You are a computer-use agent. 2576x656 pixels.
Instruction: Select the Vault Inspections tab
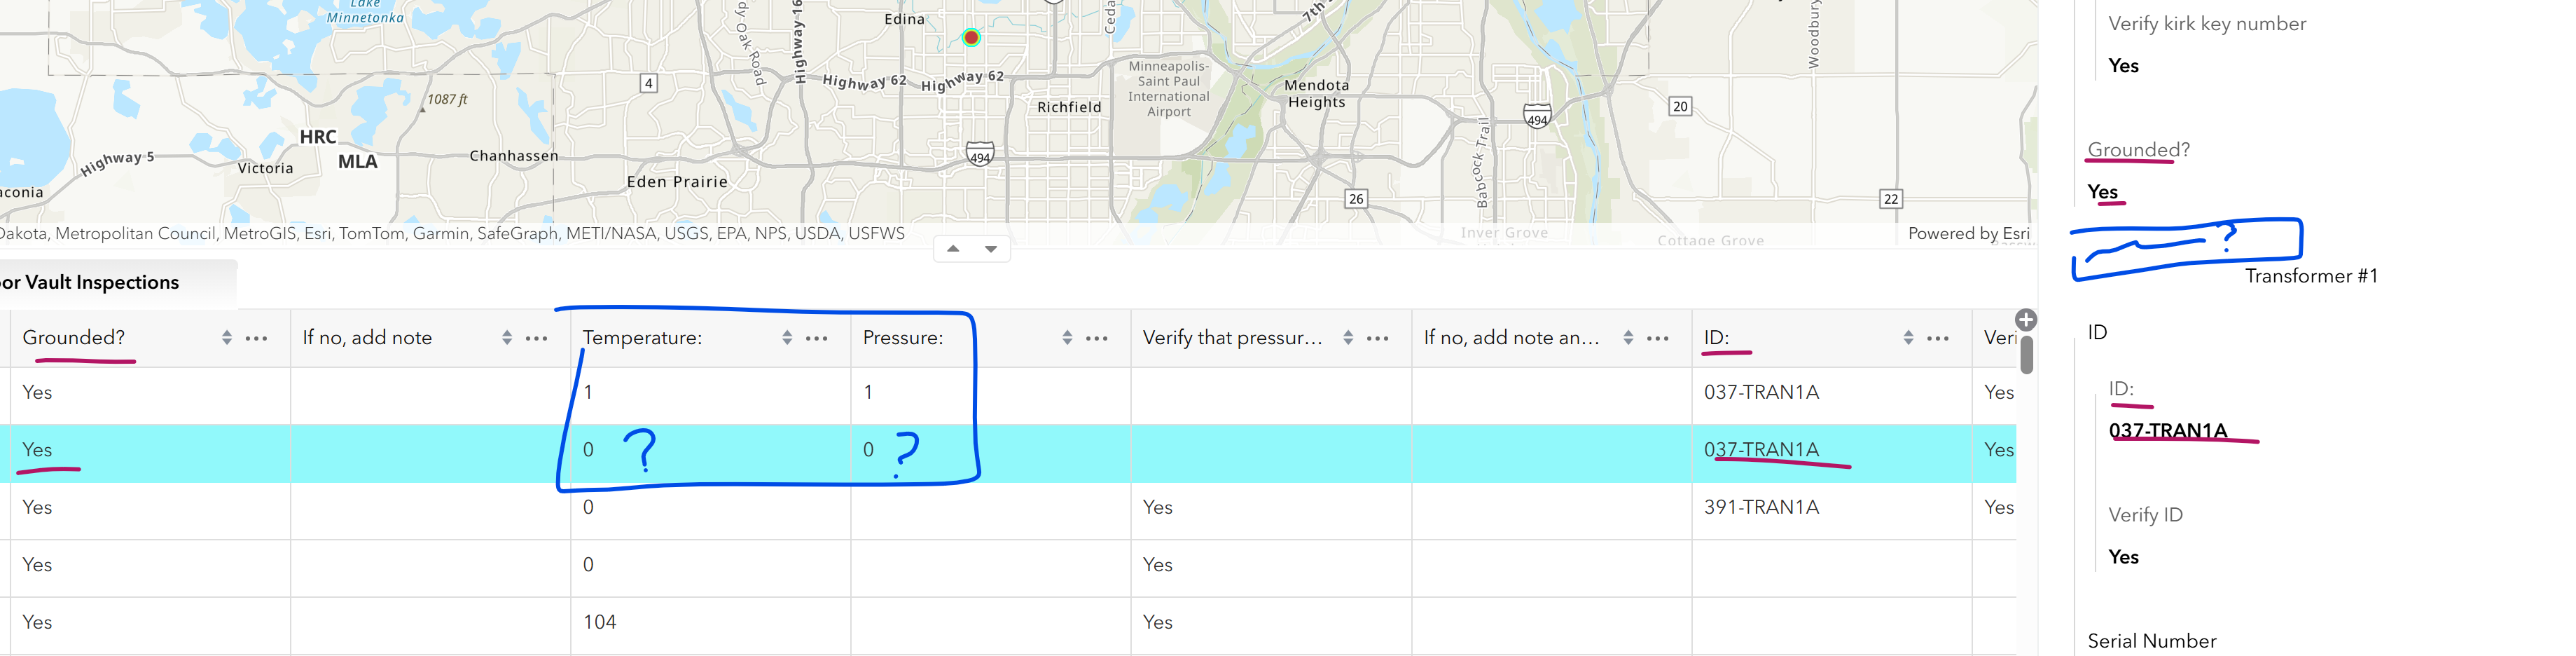[x=110, y=283]
